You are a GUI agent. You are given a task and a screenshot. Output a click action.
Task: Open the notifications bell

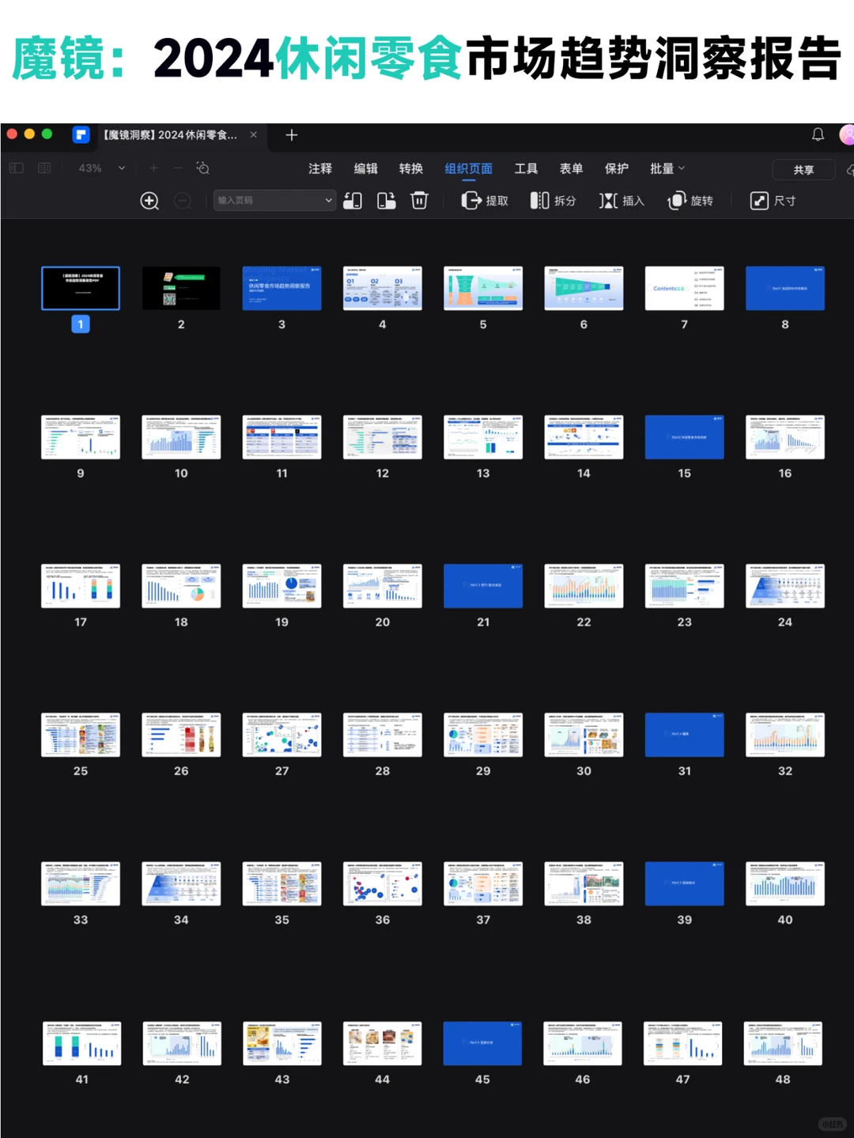click(x=818, y=134)
